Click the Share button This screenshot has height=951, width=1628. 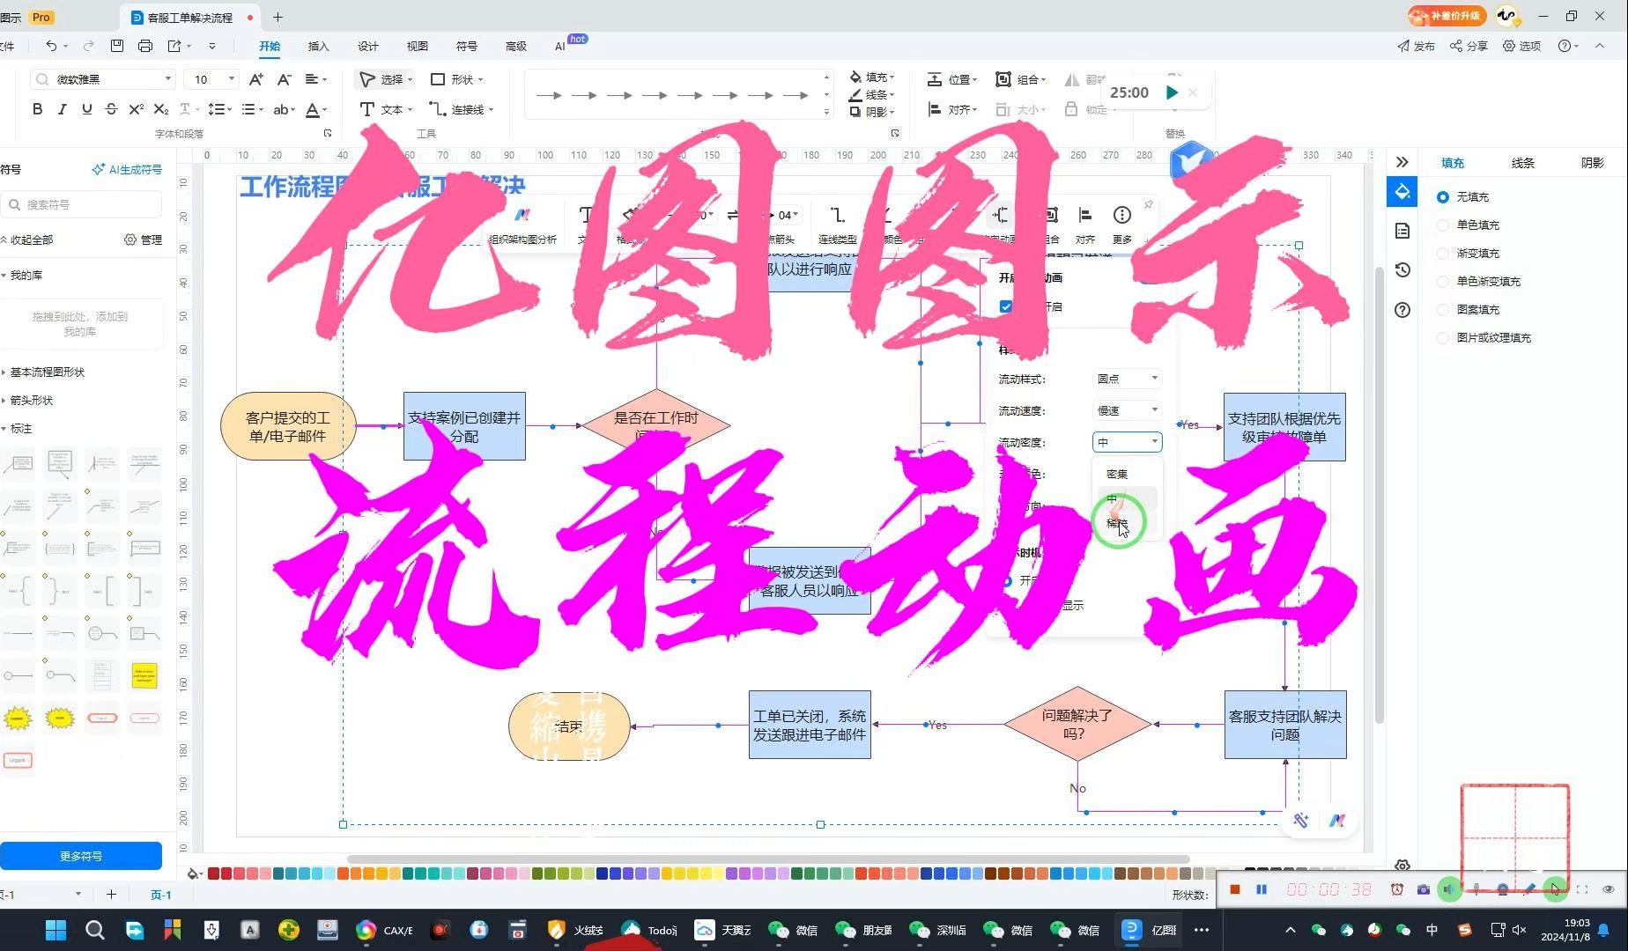pyautogui.click(x=1469, y=46)
